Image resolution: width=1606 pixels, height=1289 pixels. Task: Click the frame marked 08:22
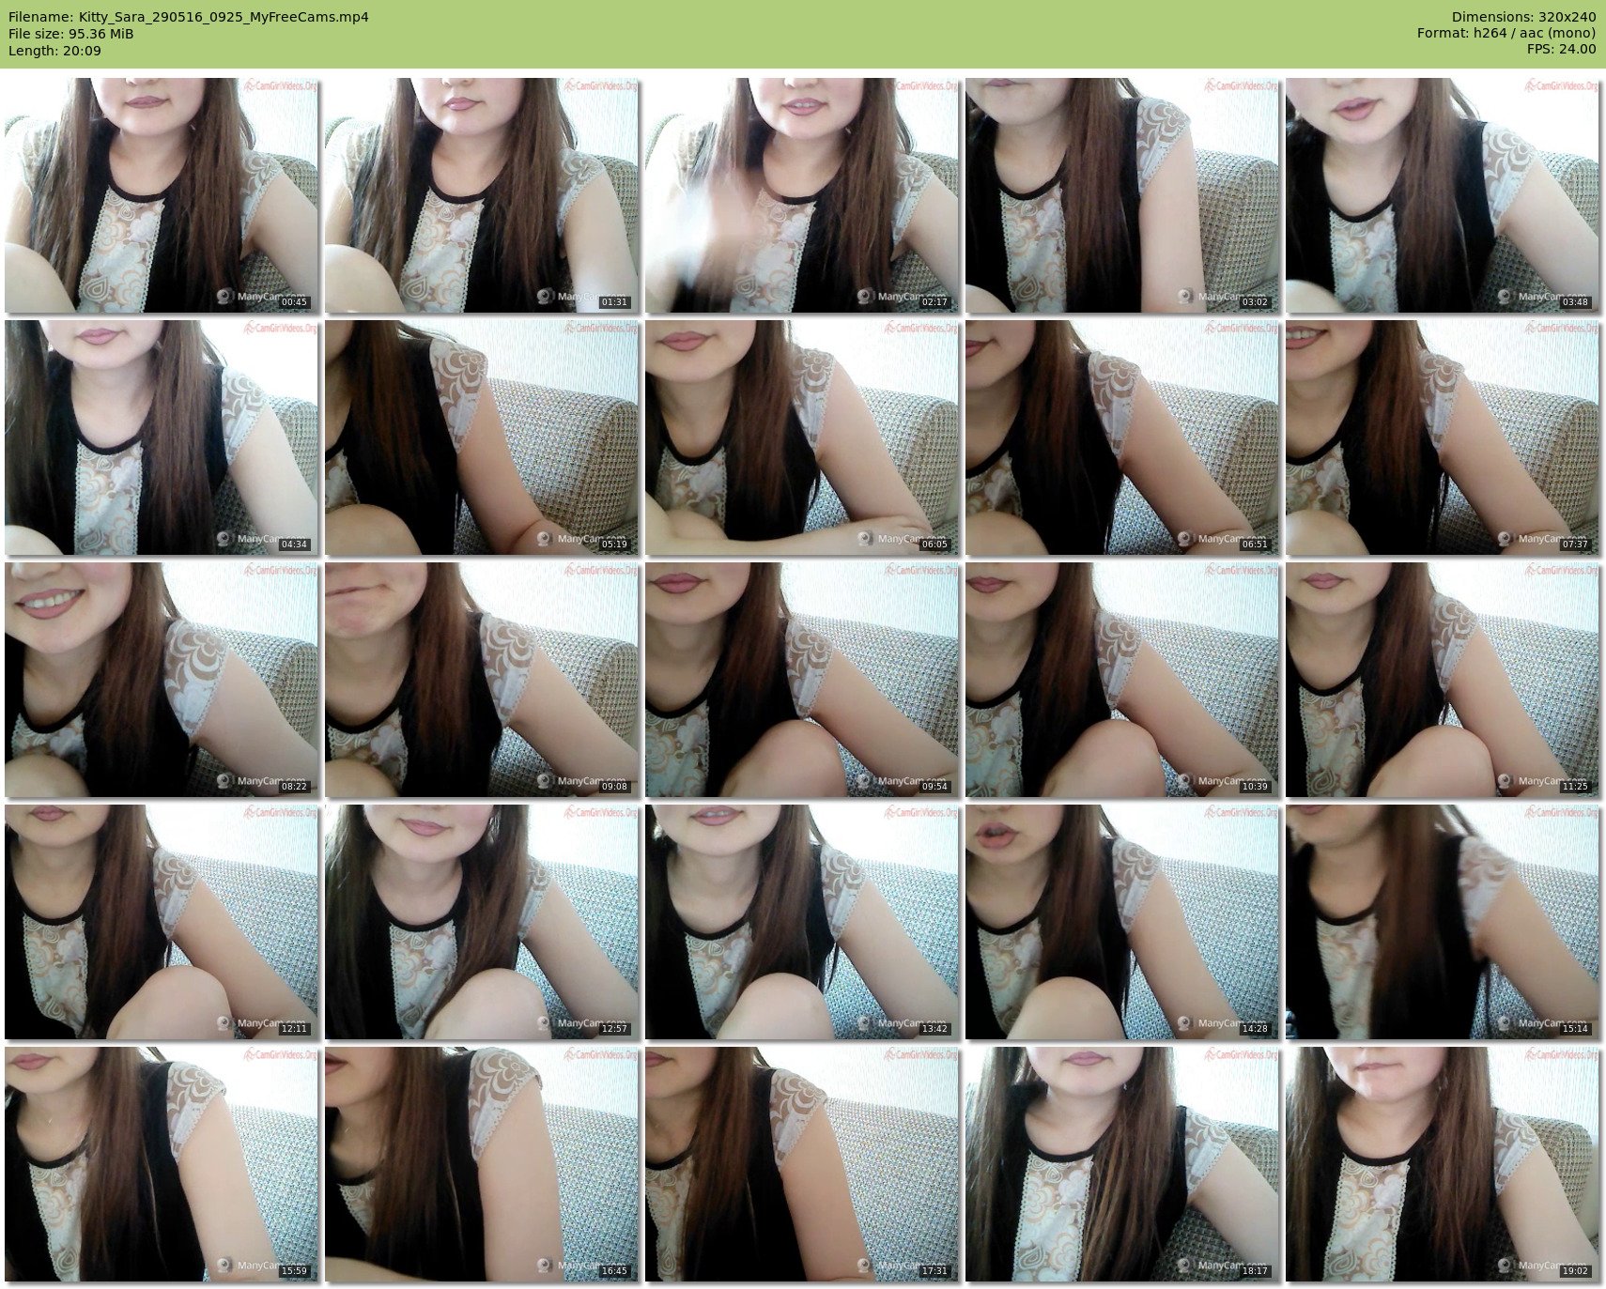161,679
